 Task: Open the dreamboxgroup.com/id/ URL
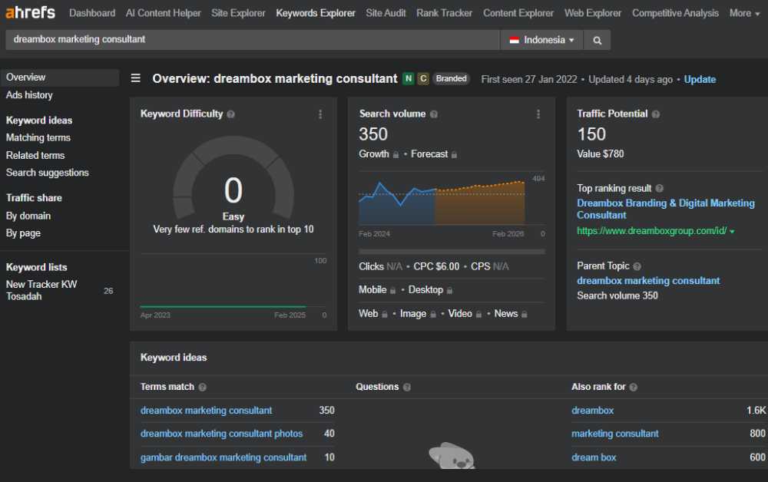pyautogui.click(x=651, y=231)
